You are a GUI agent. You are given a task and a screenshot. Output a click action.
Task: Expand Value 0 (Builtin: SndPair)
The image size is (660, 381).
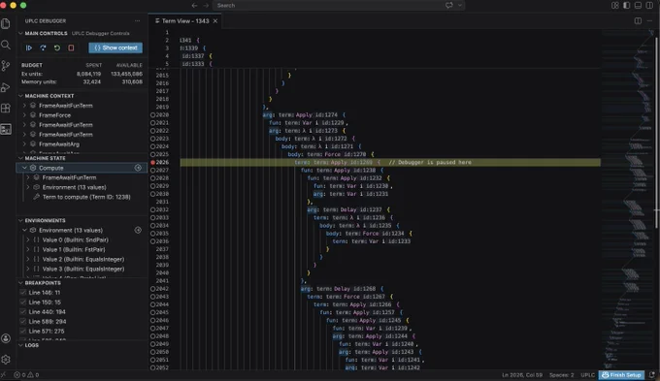[x=28, y=239]
